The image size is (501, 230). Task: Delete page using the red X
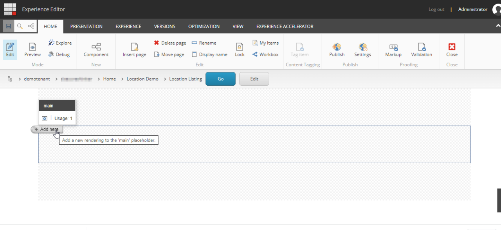(157, 43)
